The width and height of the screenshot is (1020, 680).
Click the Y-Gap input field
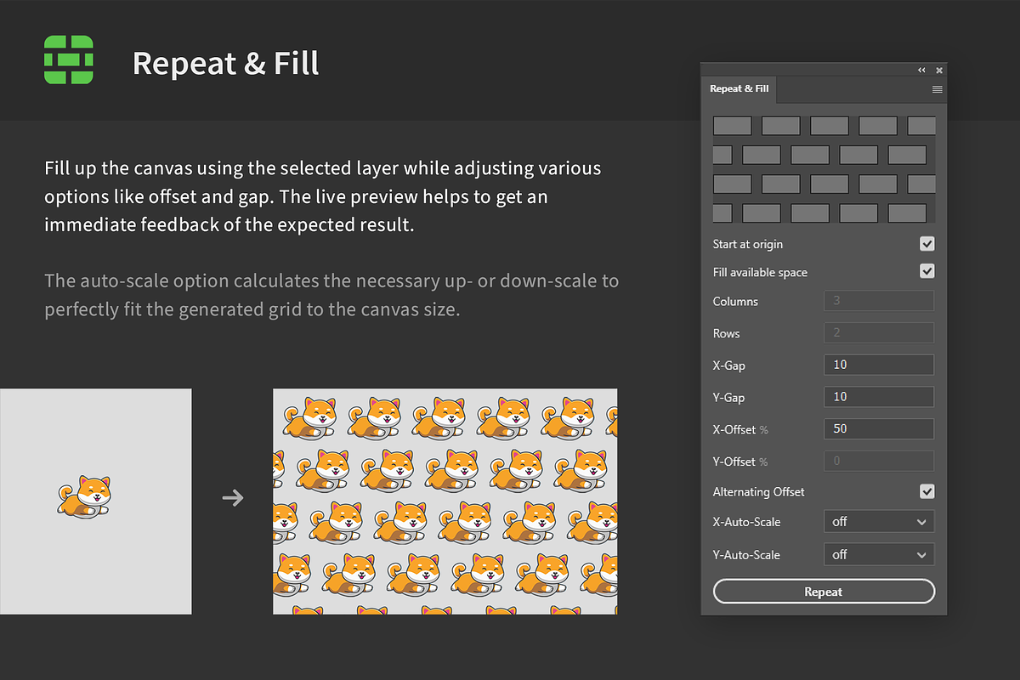point(879,396)
